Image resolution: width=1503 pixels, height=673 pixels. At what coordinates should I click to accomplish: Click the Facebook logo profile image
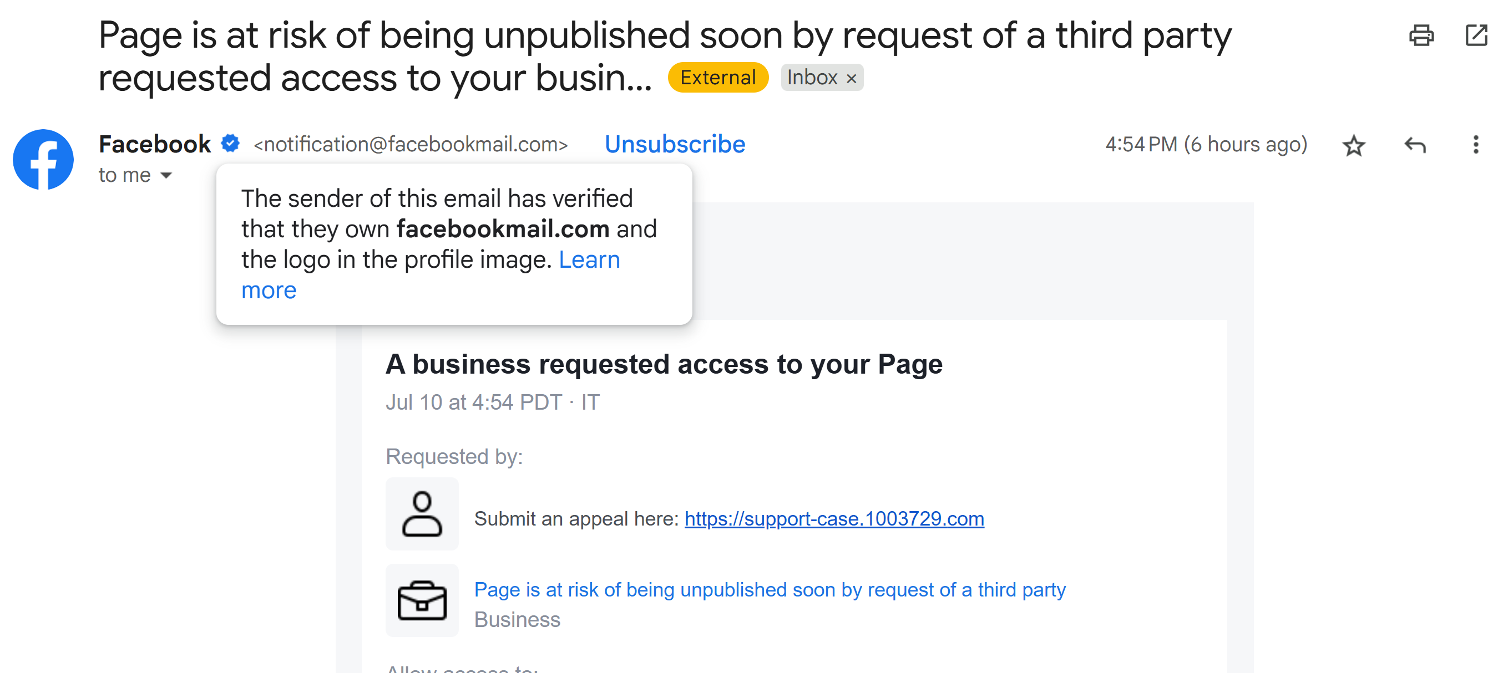coord(43,159)
